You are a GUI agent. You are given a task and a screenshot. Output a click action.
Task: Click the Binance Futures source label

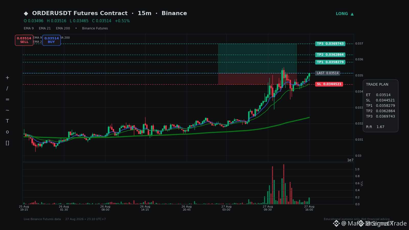point(95,28)
